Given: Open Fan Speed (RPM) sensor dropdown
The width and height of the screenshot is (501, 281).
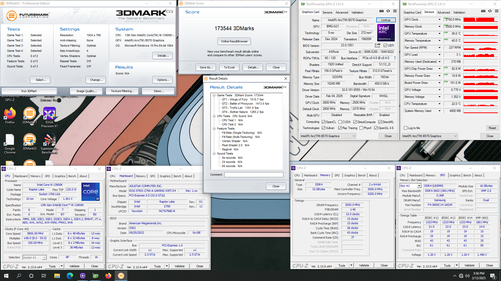Looking at the screenshot, I should point(439,48).
